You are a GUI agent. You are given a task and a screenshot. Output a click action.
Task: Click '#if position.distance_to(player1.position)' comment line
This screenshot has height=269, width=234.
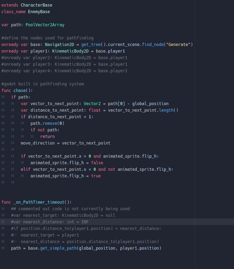tap(86, 229)
